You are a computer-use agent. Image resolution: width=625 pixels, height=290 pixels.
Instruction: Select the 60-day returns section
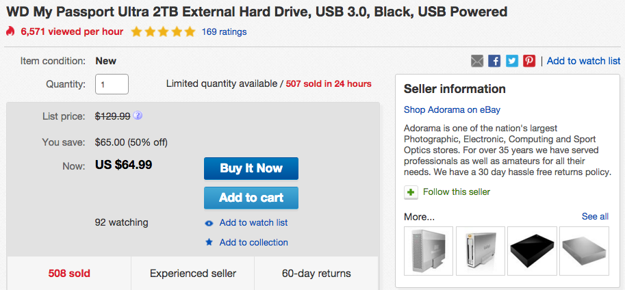tap(316, 274)
